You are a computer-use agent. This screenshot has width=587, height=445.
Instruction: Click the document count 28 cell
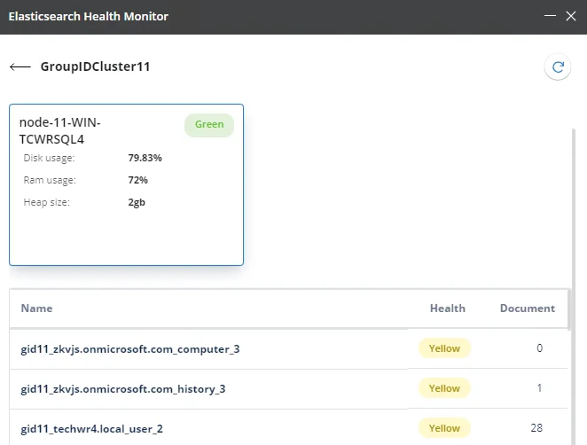[x=536, y=428]
